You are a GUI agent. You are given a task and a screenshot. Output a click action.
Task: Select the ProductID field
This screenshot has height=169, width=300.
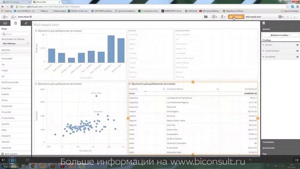[15, 112]
